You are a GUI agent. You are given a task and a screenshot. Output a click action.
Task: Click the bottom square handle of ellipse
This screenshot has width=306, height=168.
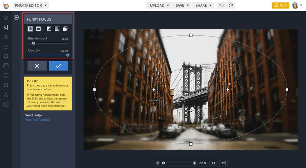(191, 144)
